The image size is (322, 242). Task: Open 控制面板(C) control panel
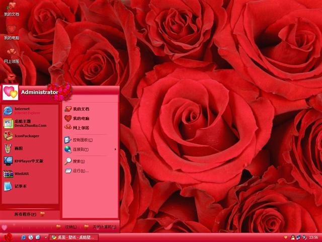point(90,140)
